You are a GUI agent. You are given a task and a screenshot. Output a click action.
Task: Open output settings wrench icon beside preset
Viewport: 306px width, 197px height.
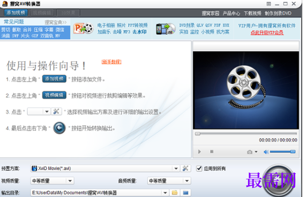(185, 168)
